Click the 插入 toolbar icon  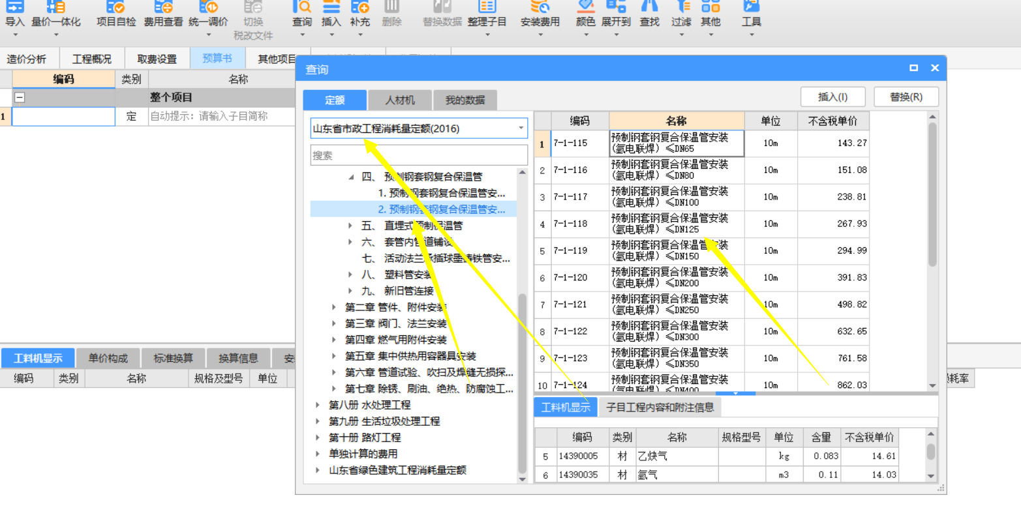(331, 14)
